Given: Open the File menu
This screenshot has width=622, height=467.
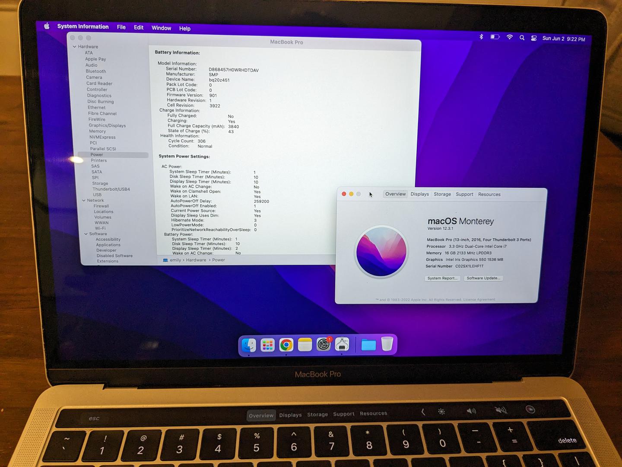Looking at the screenshot, I should click(x=121, y=27).
